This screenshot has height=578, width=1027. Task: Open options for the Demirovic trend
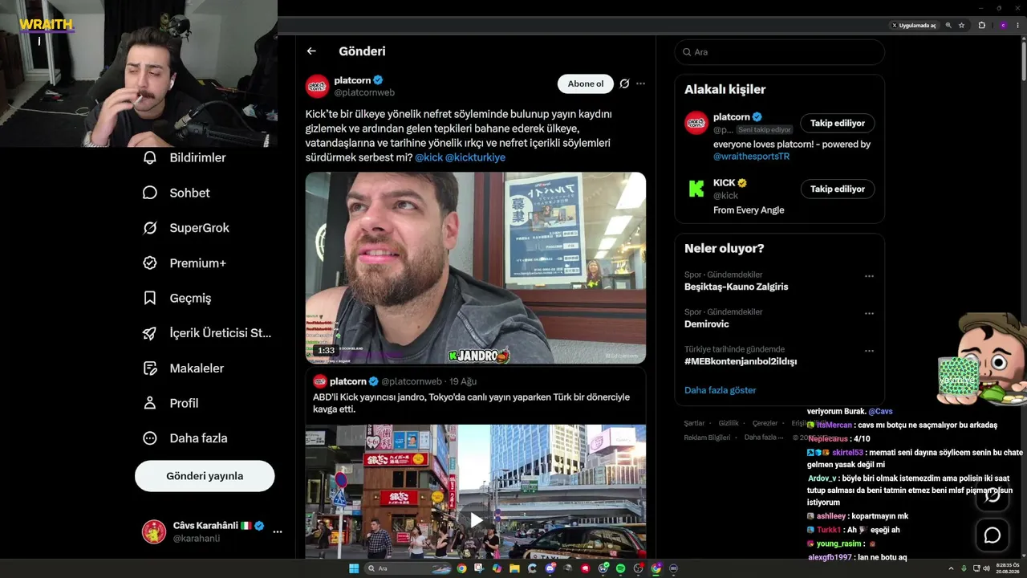click(x=869, y=314)
